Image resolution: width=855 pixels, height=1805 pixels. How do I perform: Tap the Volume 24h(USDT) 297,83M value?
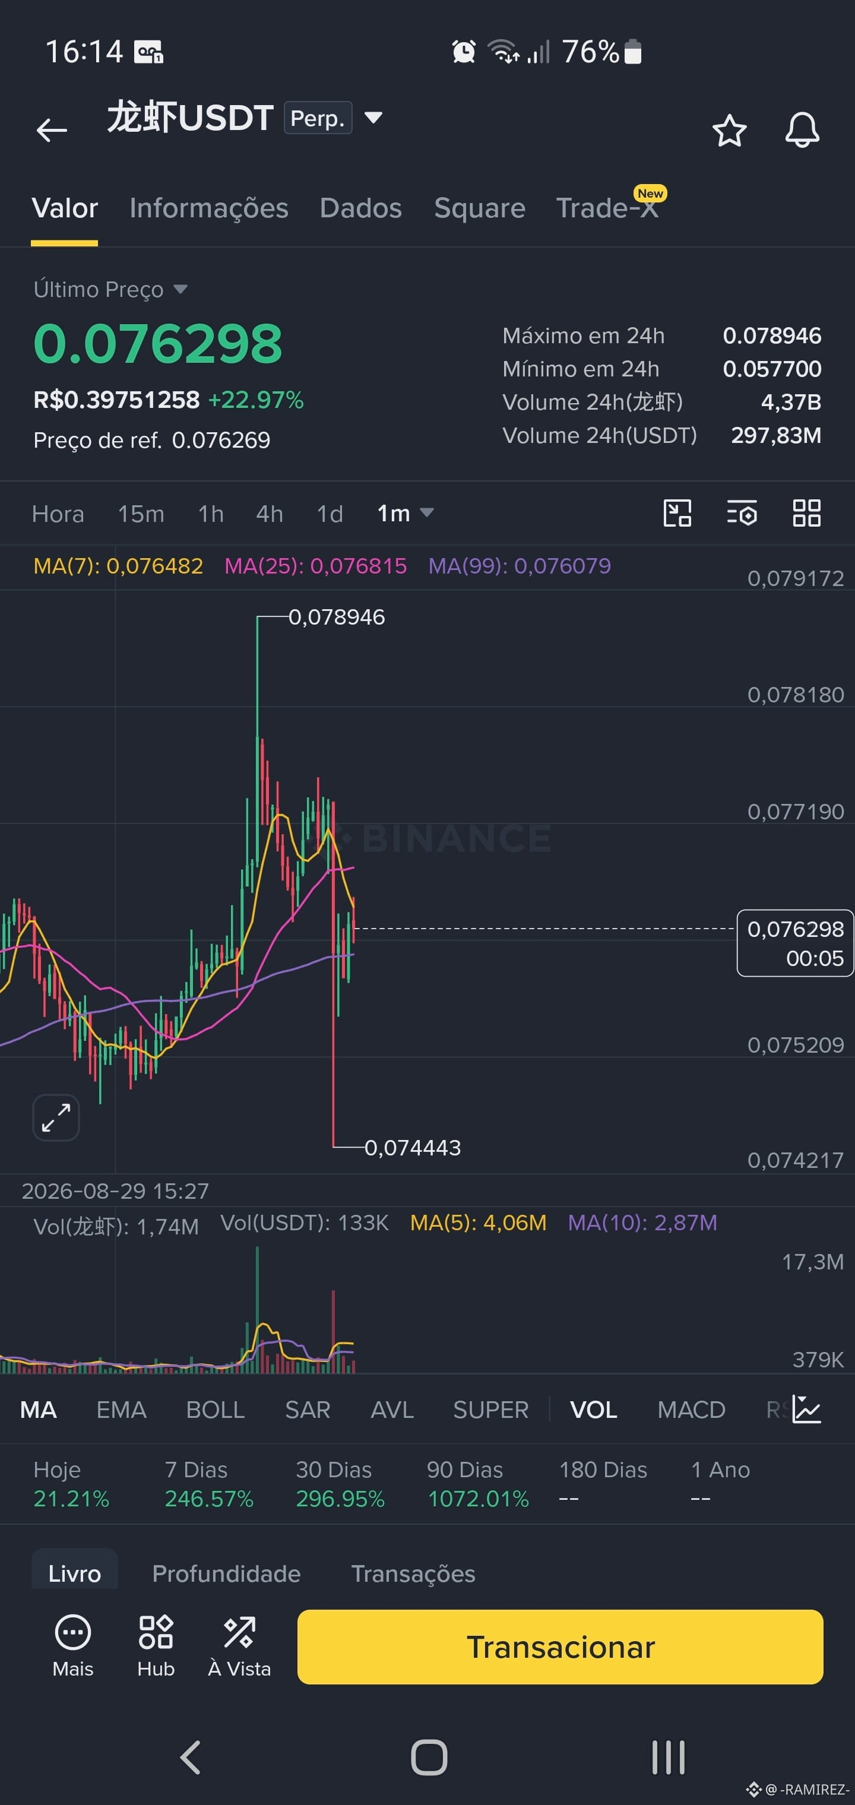coord(776,435)
